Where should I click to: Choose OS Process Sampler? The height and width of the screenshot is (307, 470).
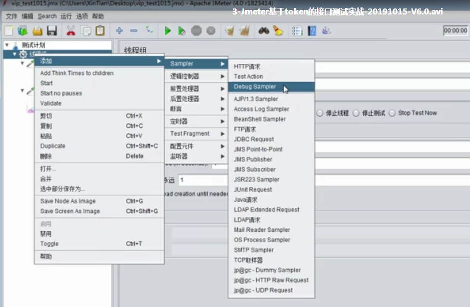[x=271, y=240]
